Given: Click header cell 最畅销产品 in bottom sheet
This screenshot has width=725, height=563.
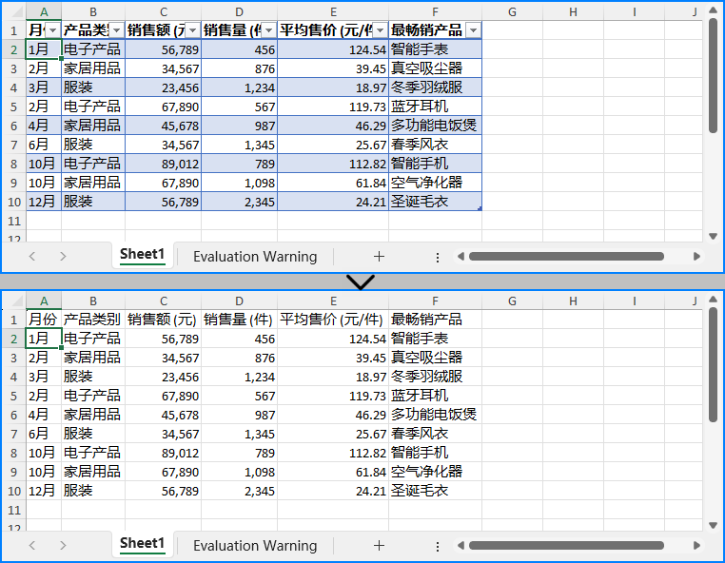Looking at the screenshot, I should 435,320.
